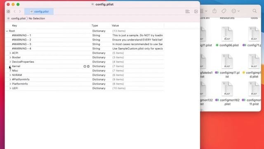This screenshot has height=149, width=264.
Task: Click the 'Use SampleCustom.plist only' value
Action: point(137,48)
